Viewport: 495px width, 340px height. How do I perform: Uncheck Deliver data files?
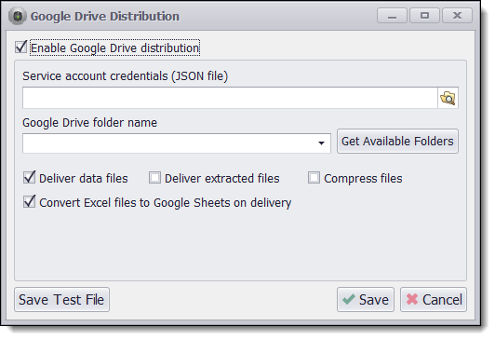tap(30, 178)
